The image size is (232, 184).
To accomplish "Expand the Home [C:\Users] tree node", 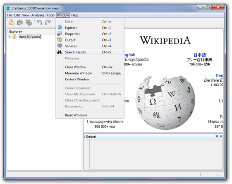I will click(9, 37).
